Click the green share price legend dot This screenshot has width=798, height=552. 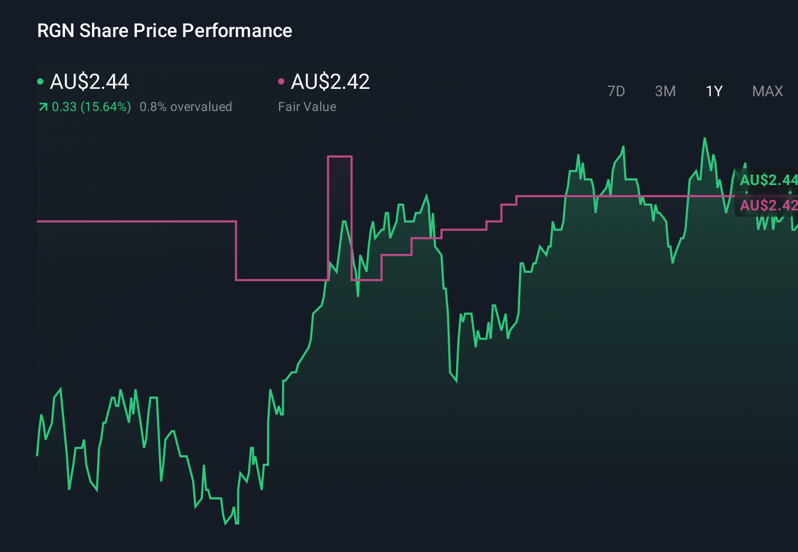pyautogui.click(x=40, y=81)
